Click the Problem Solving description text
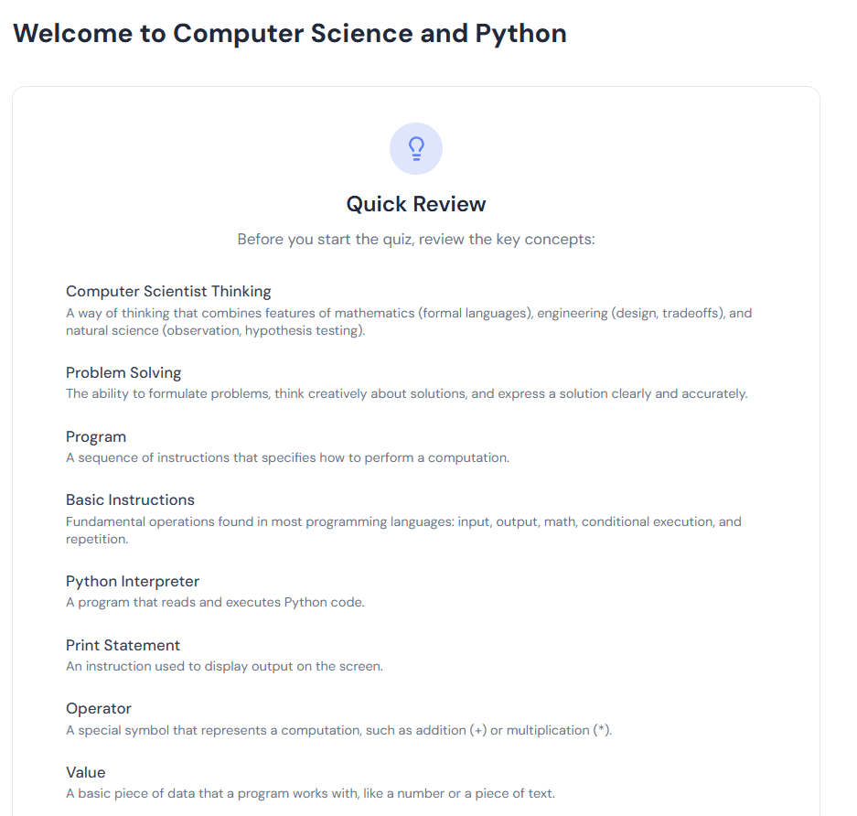Viewport: 857px width, 816px height. (406, 394)
